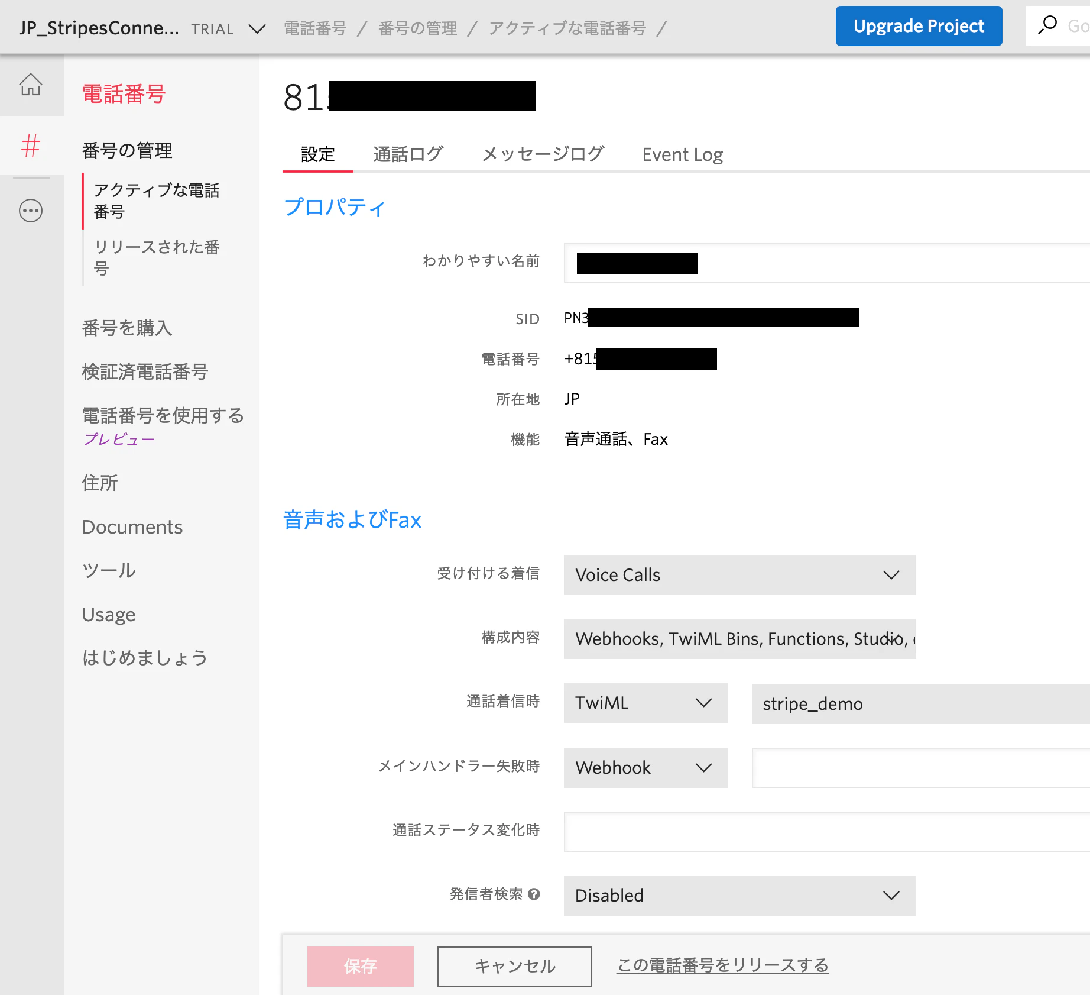Switch to the 通話ログ tab

(408, 155)
